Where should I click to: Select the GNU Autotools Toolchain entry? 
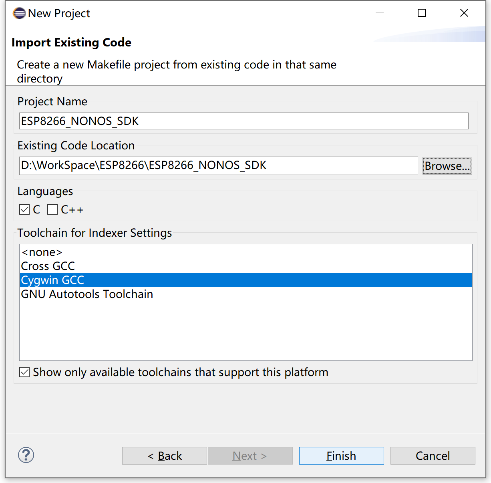87,294
